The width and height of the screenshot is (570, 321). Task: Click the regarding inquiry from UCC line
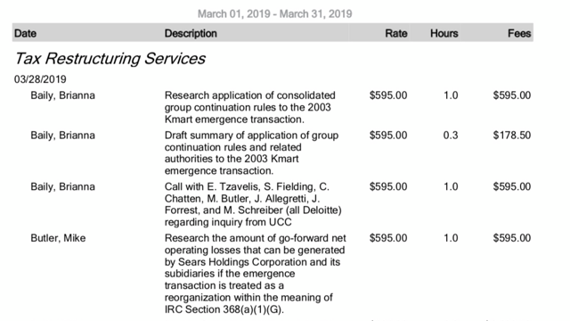[228, 222]
